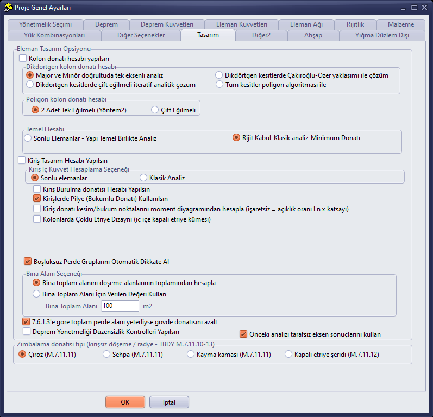Switch to Yük Kombinasyonları tab
The image size is (433, 417).
point(54,35)
